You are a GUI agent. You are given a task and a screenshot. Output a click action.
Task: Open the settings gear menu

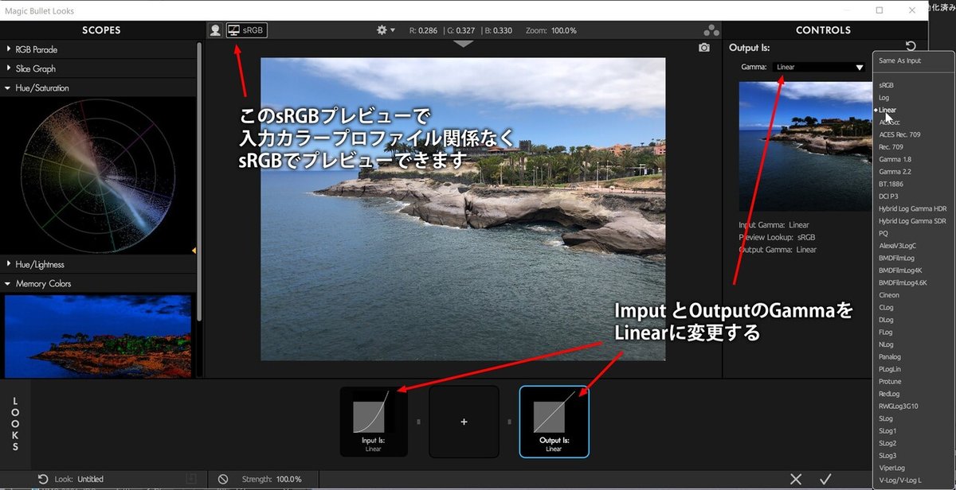click(x=382, y=30)
